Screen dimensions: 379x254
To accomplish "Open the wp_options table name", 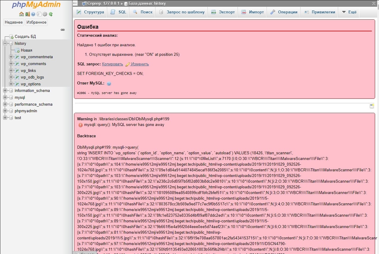I will (x=31, y=84).
